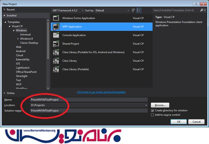209x144 pixels.
Task: Collapse the Visual C# tree node
Action: (x=9, y=26)
